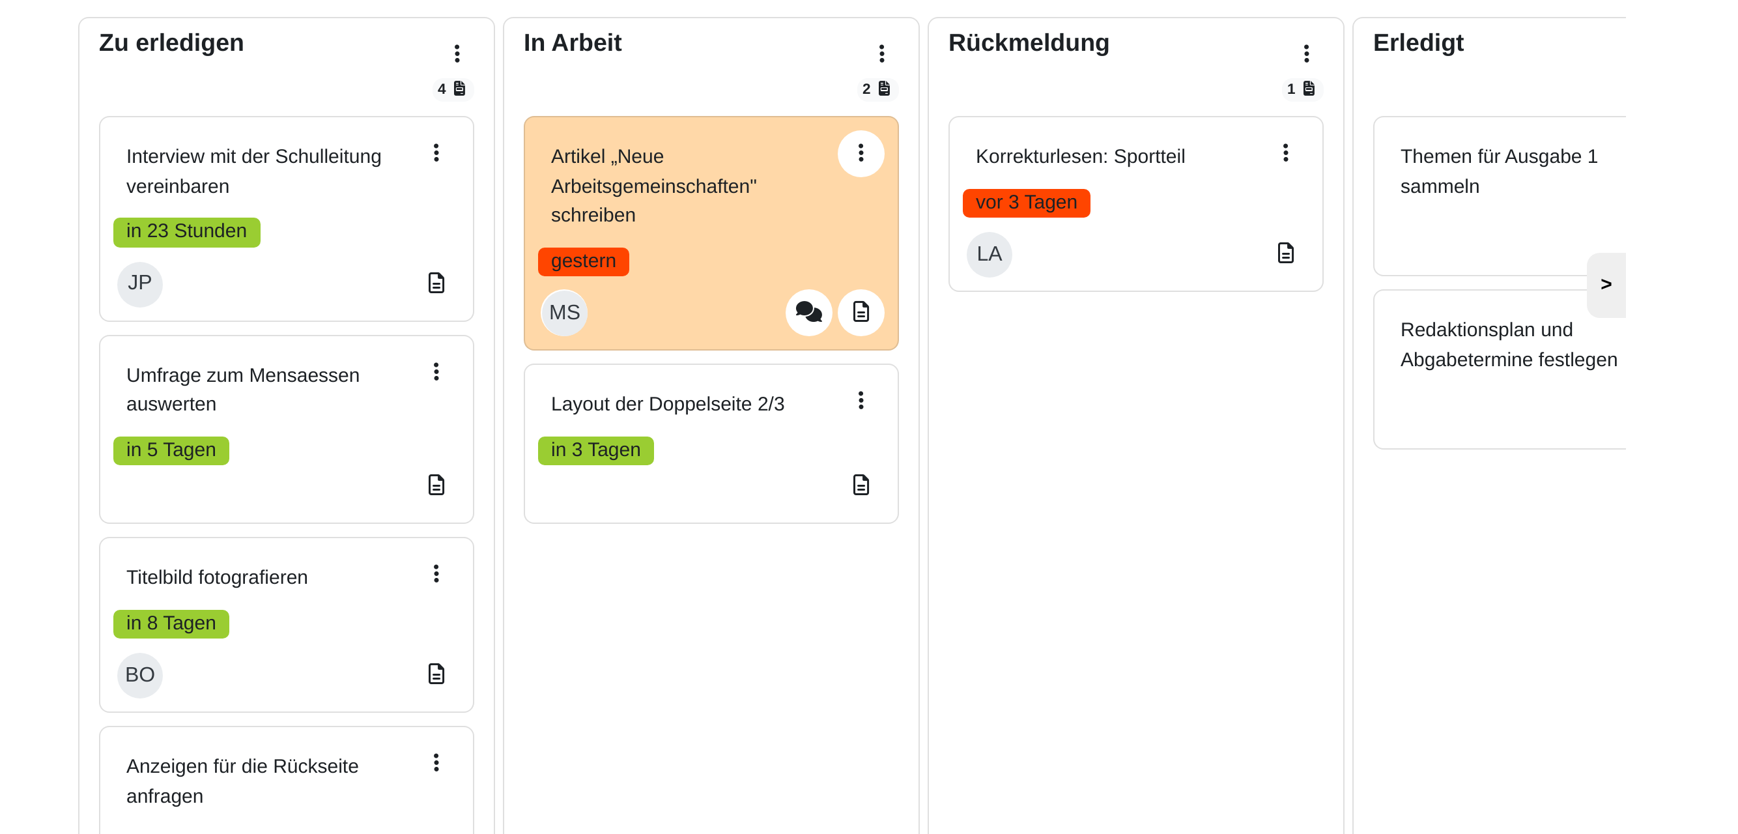Screen dimensions: 1738x834
Task: Open menu of Interview mit der Schulleitung card
Action: tap(436, 153)
